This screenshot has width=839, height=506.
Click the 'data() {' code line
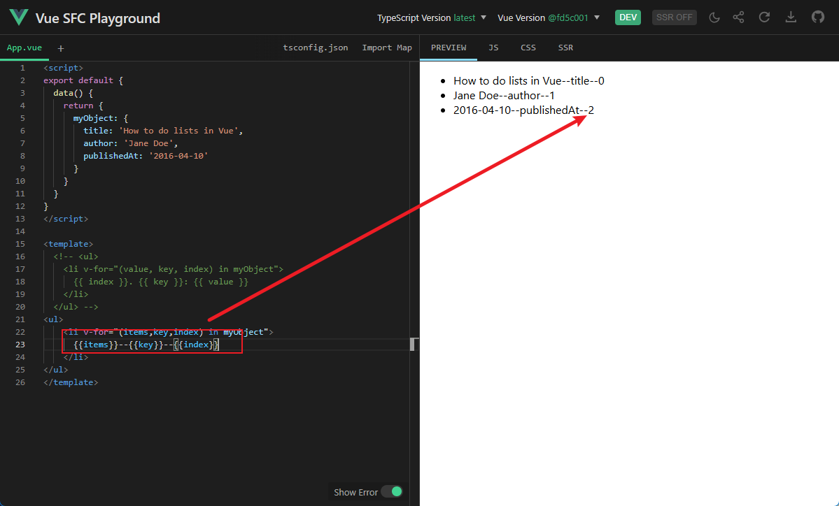tap(73, 93)
